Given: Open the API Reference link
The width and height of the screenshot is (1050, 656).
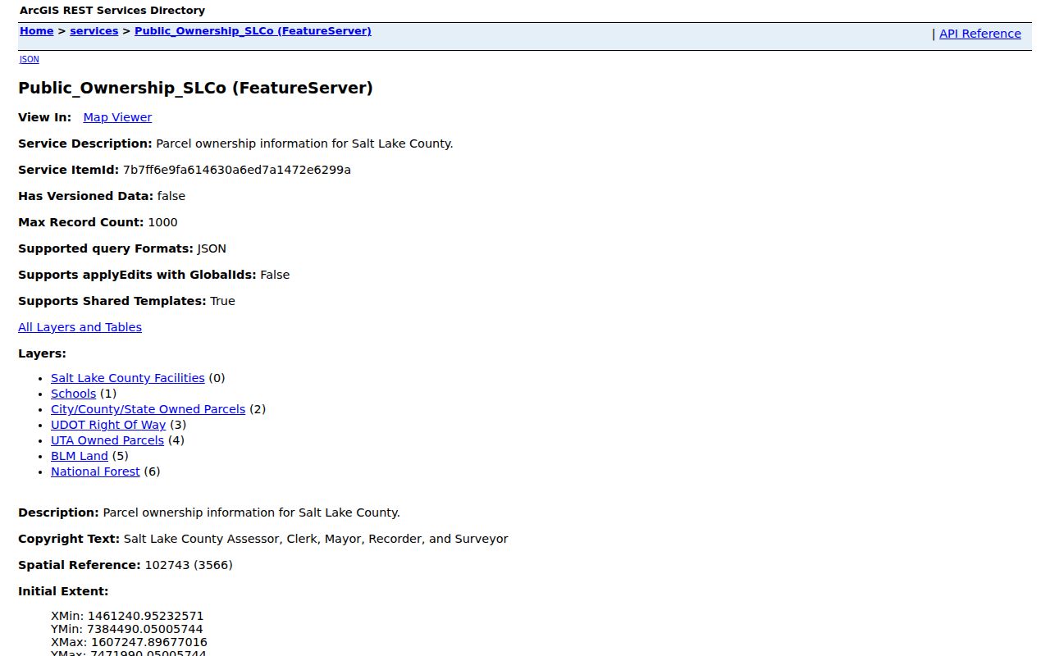Looking at the screenshot, I should point(980,34).
